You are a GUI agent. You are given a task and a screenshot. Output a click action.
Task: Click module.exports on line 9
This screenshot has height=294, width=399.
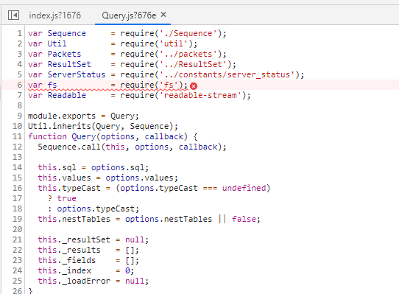(x=62, y=116)
